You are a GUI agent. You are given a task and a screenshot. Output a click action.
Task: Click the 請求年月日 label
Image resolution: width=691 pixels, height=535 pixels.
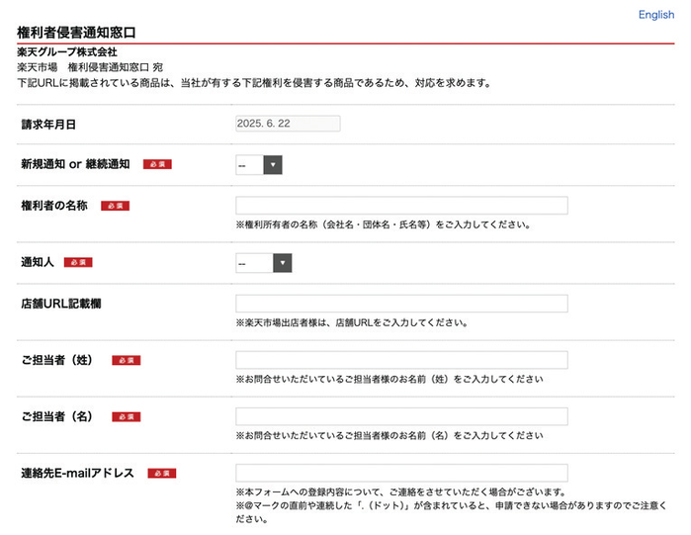click(48, 125)
